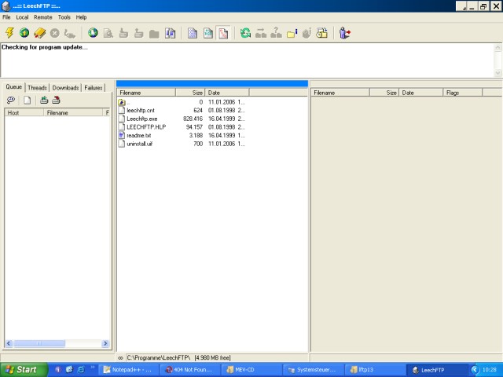Click the Size column header in remote pane
Image resolution: width=503 pixels, height=377 pixels.
coord(384,93)
